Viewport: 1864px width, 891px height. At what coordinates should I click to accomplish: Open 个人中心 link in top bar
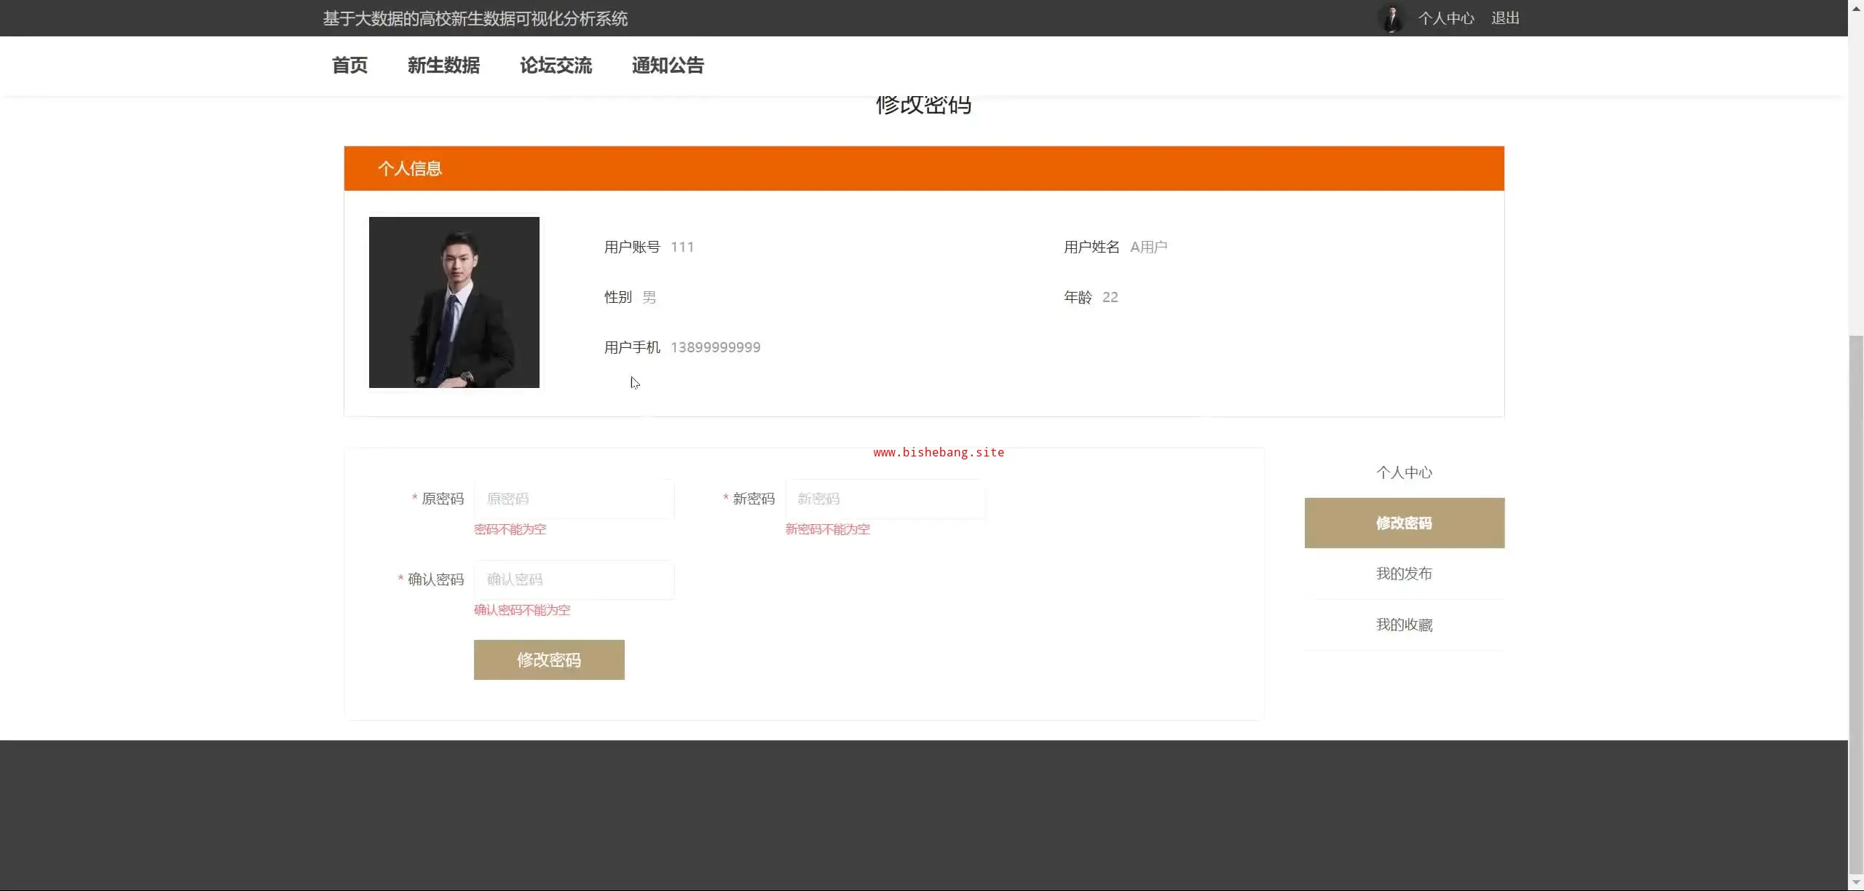1446,18
